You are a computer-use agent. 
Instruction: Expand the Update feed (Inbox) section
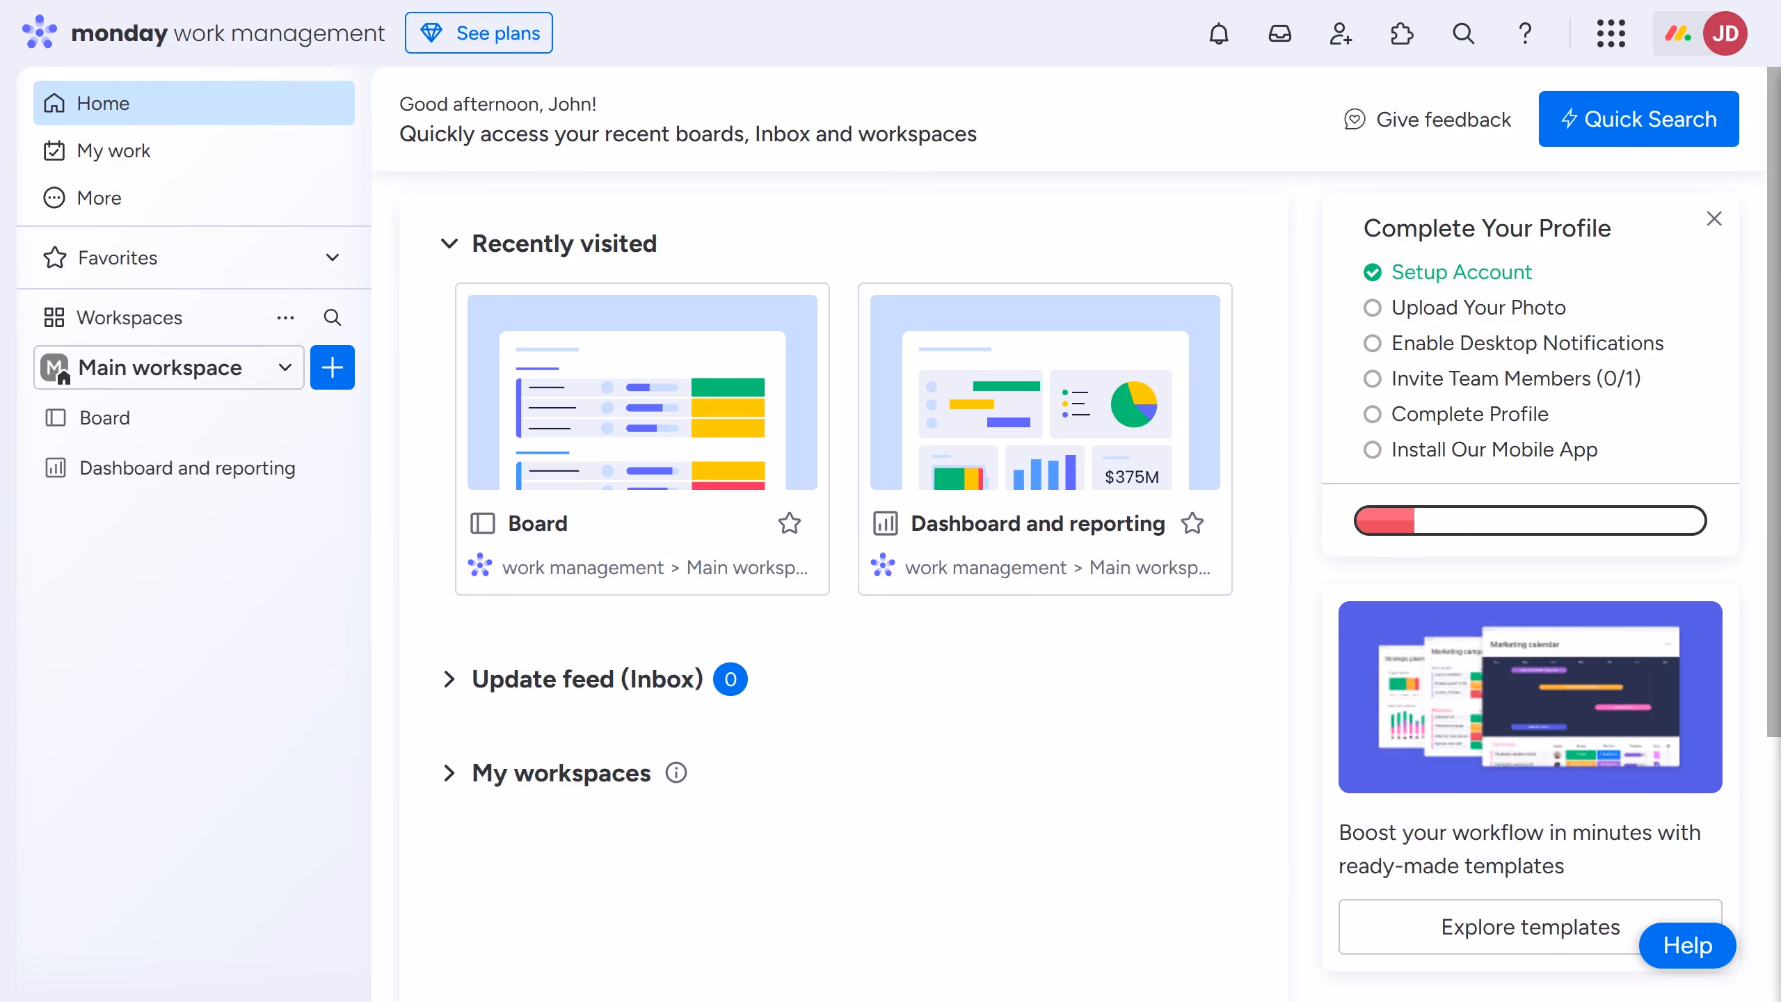[x=449, y=679]
